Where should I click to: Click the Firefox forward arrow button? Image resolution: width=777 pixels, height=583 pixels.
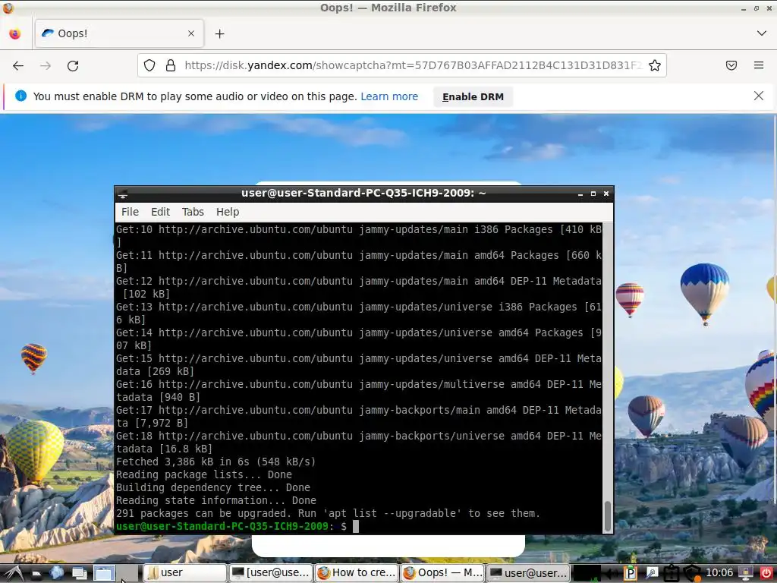pyautogui.click(x=46, y=65)
